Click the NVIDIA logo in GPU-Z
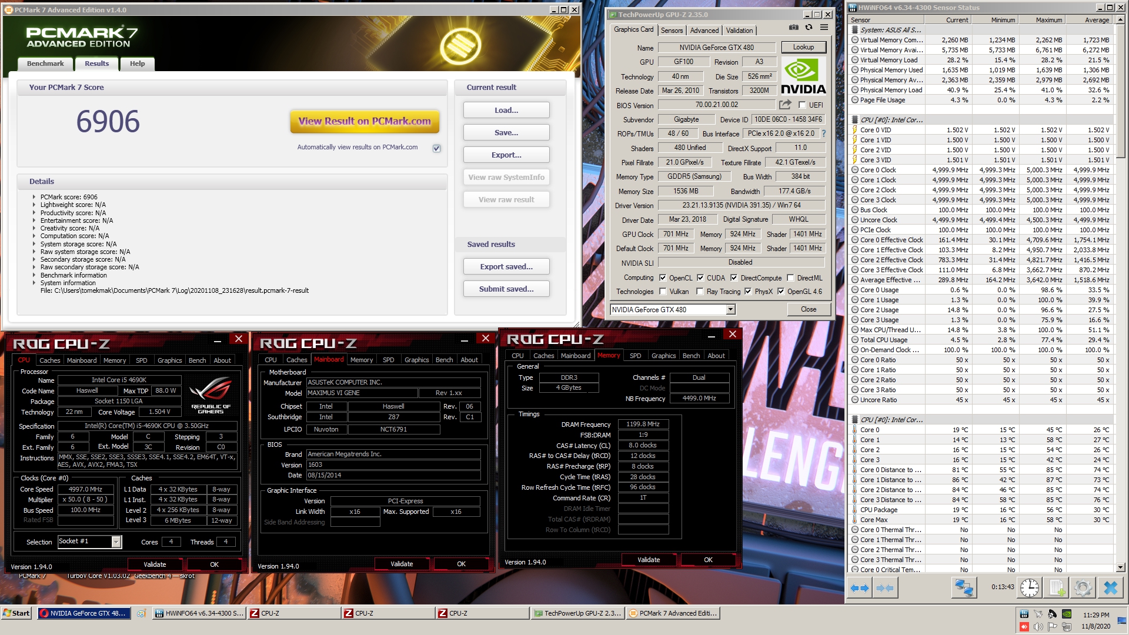1129x635 pixels. click(x=803, y=76)
